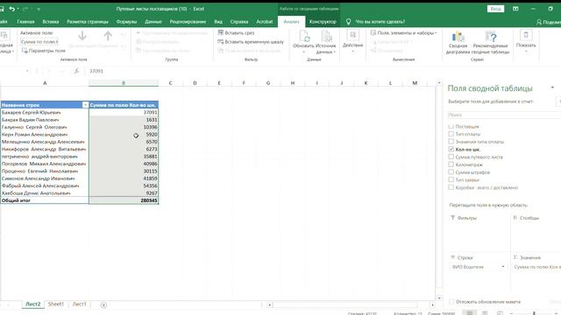Open the Name Box dropdown arrow

coord(27,71)
